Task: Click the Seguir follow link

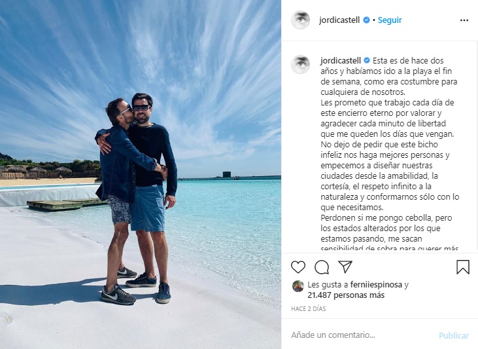Action: tap(390, 20)
